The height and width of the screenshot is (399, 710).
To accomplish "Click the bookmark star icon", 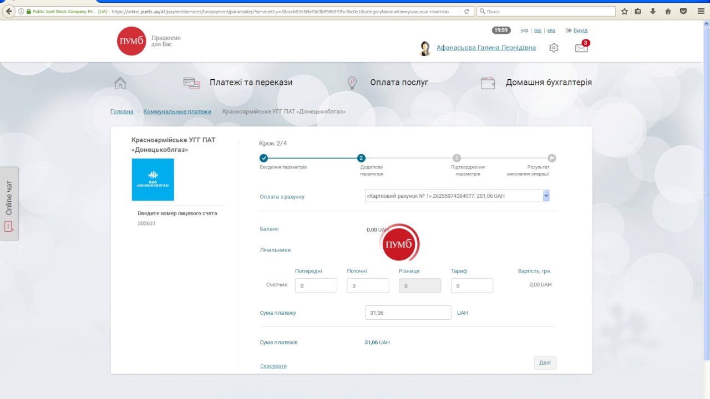I will click(x=625, y=11).
